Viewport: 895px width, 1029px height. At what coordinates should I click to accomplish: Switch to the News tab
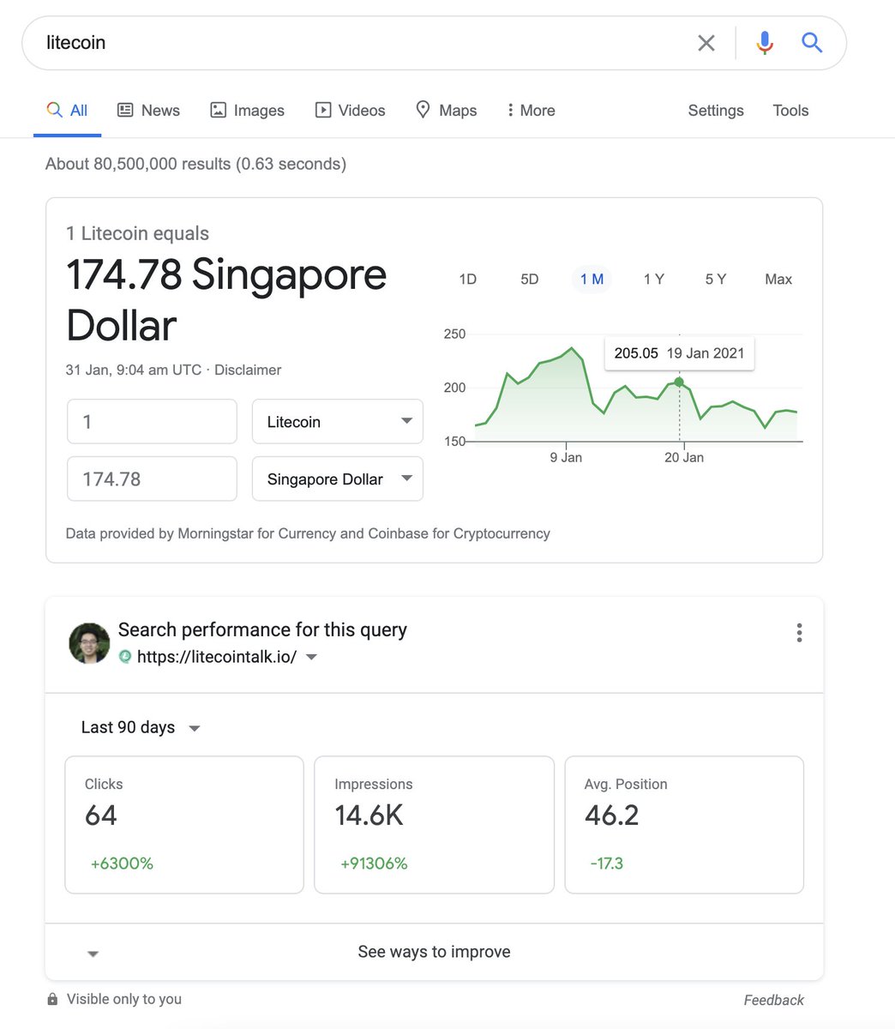[x=148, y=111]
